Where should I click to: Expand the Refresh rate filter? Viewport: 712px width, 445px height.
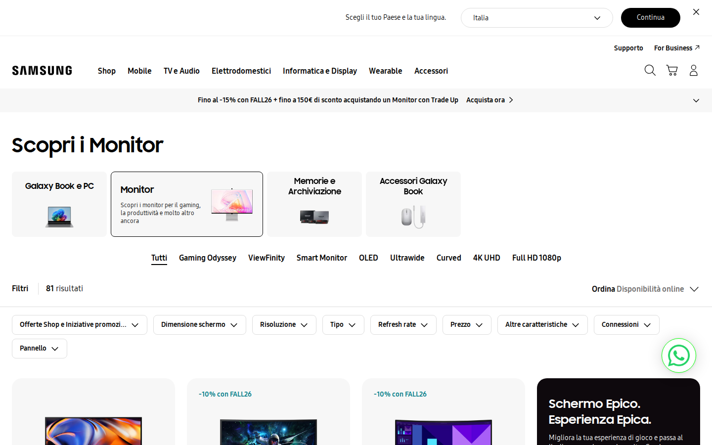[x=403, y=325]
